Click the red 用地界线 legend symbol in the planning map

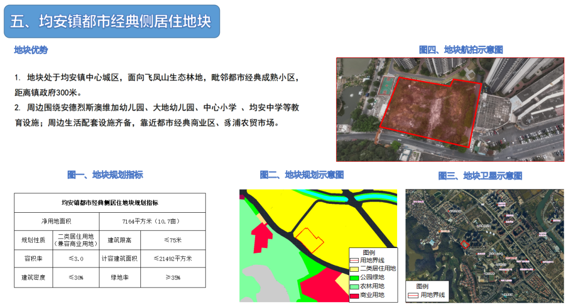click(x=354, y=260)
